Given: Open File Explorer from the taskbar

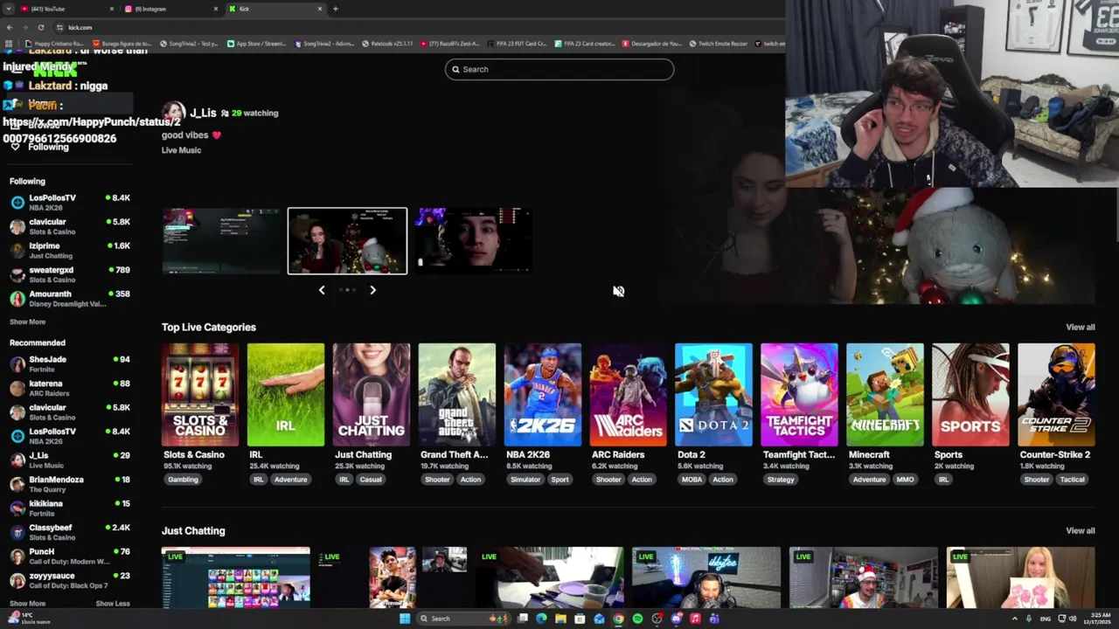Looking at the screenshot, I should click(560, 619).
